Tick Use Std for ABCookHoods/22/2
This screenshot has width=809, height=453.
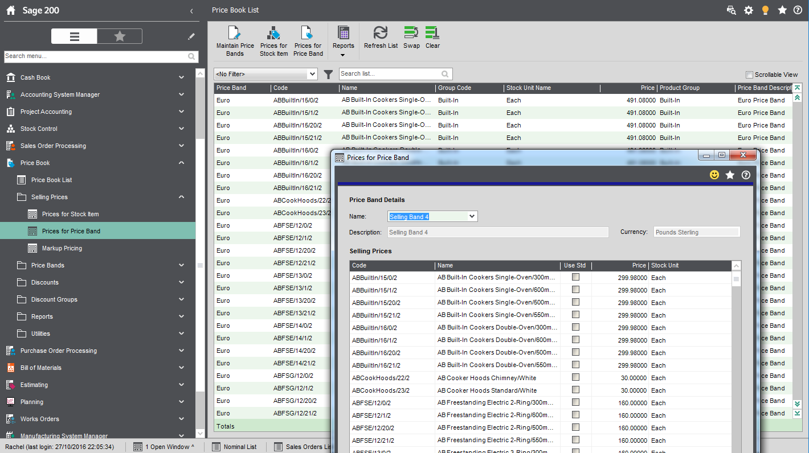point(575,377)
